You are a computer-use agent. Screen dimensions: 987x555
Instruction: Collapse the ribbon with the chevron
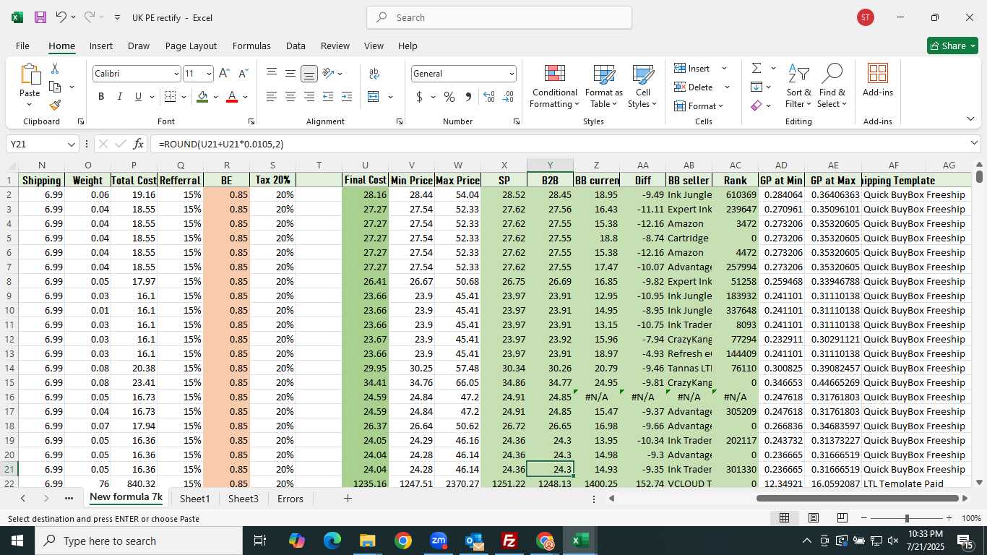point(970,119)
